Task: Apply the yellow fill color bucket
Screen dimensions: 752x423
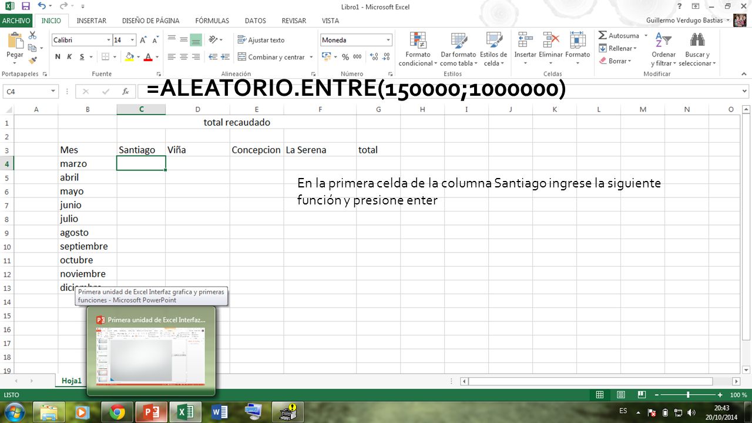Action: click(x=129, y=57)
